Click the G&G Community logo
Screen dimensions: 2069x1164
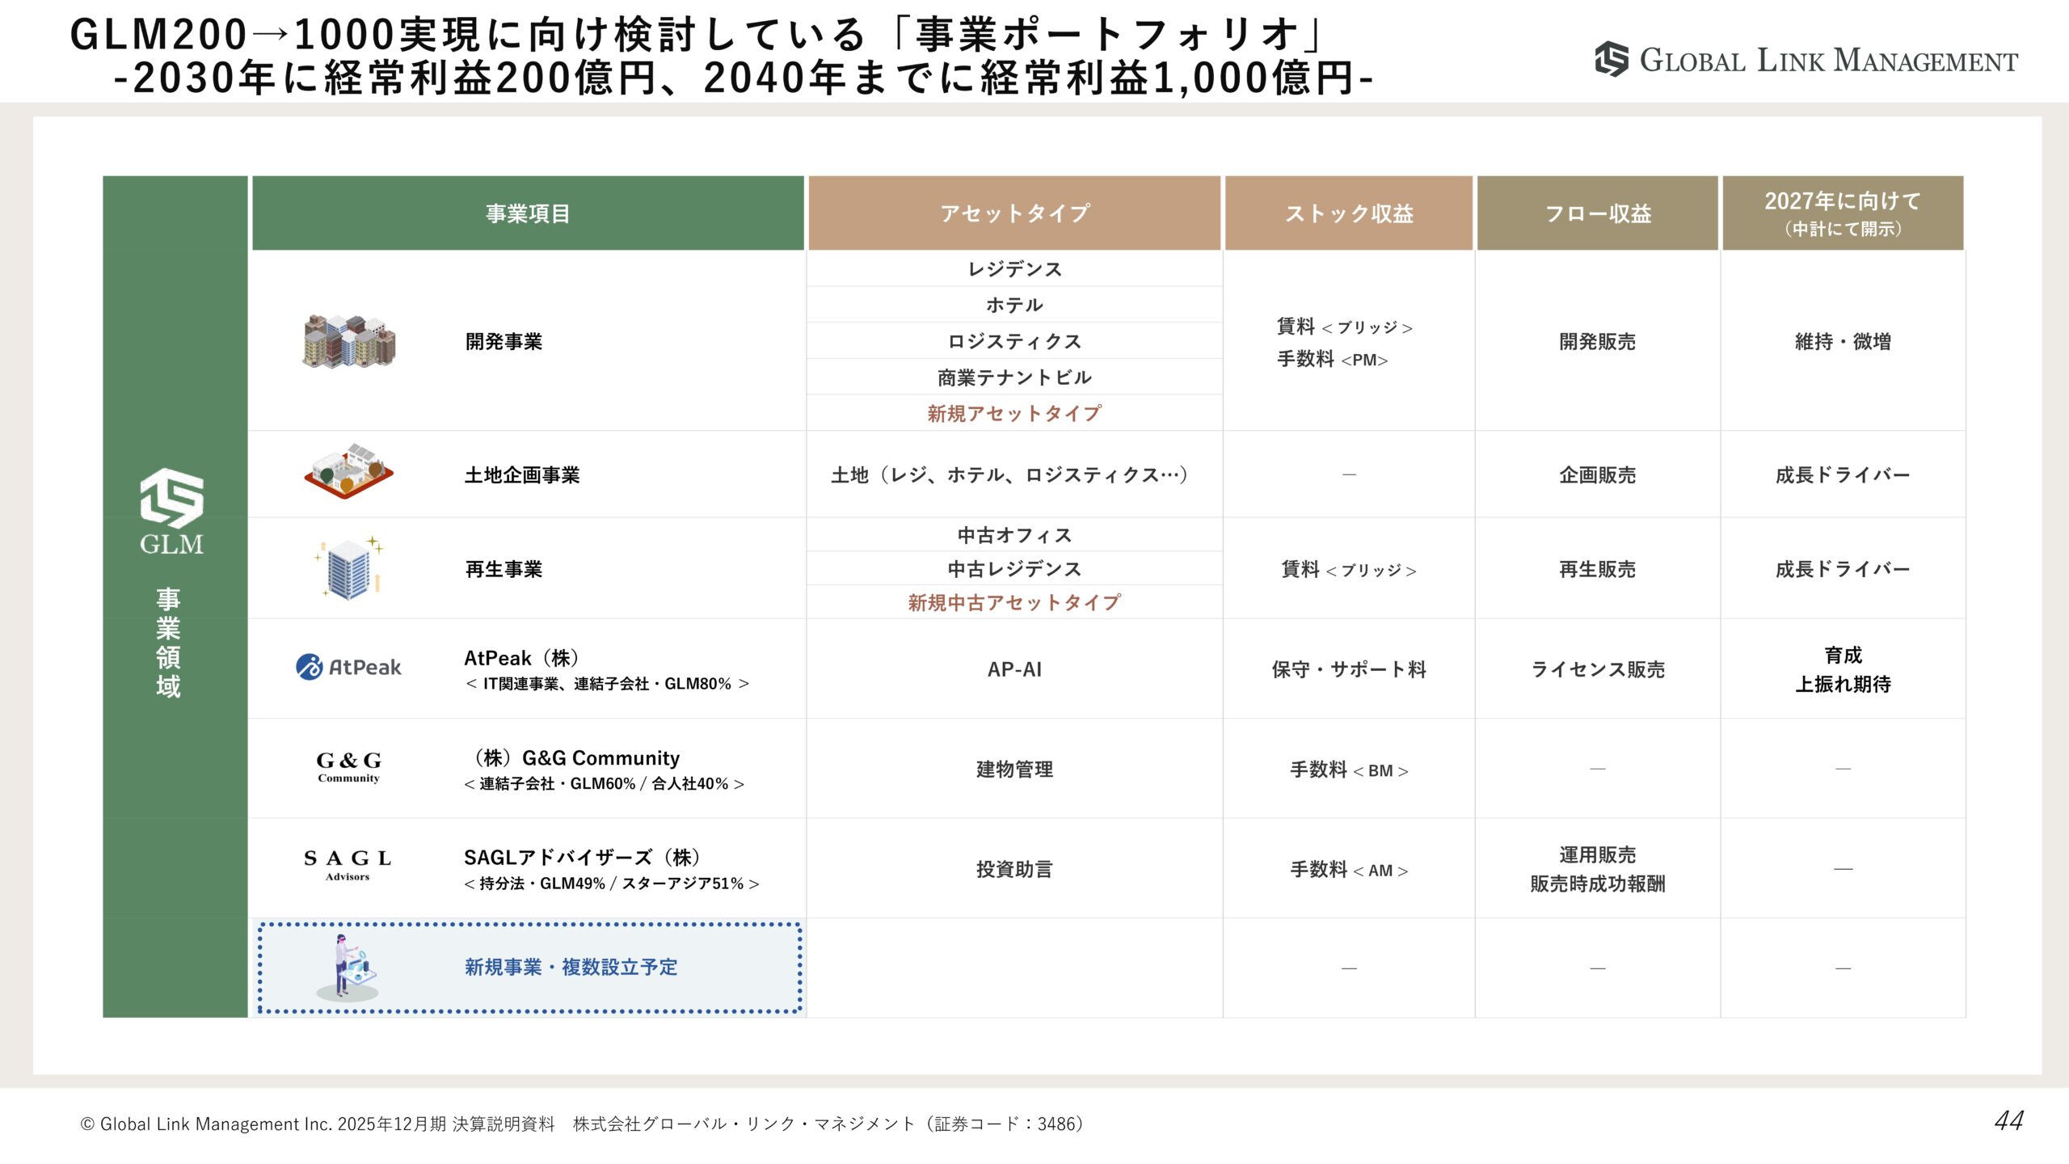(x=348, y=766)
